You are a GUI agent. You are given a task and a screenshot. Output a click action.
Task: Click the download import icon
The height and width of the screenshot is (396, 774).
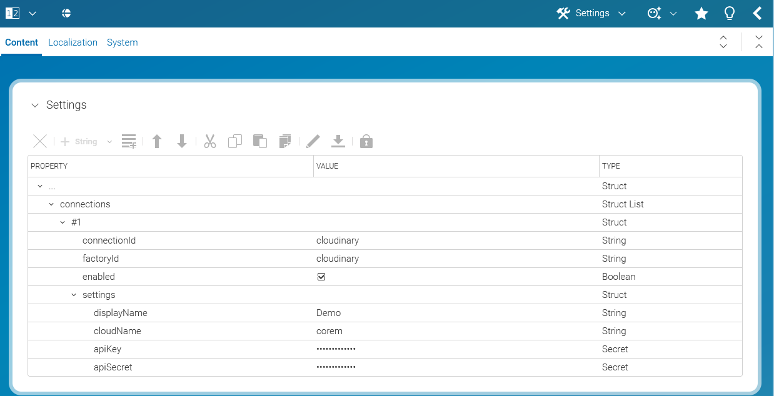[338, 142]
